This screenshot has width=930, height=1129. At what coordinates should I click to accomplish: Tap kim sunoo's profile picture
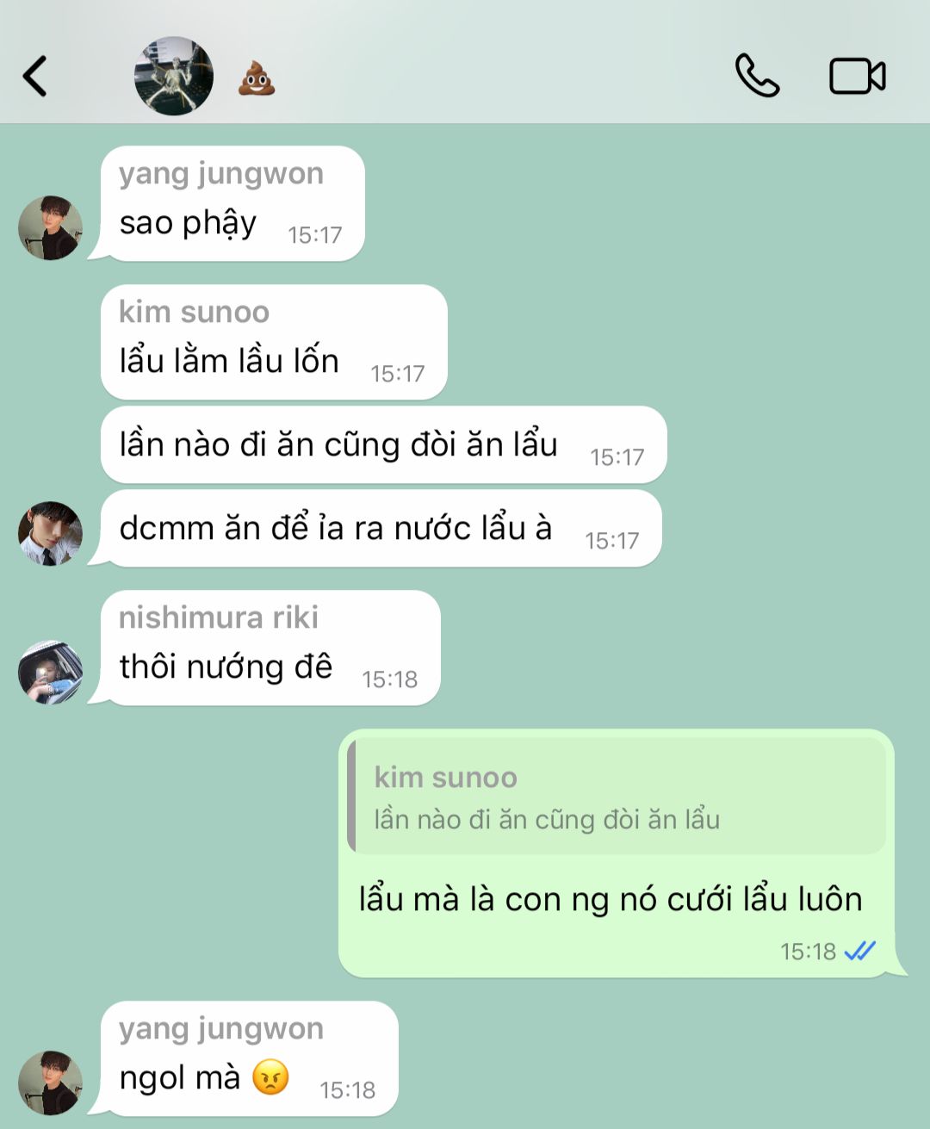pos(50,533)
